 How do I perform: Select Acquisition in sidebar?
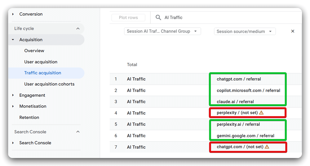click(x=31, y=40)
